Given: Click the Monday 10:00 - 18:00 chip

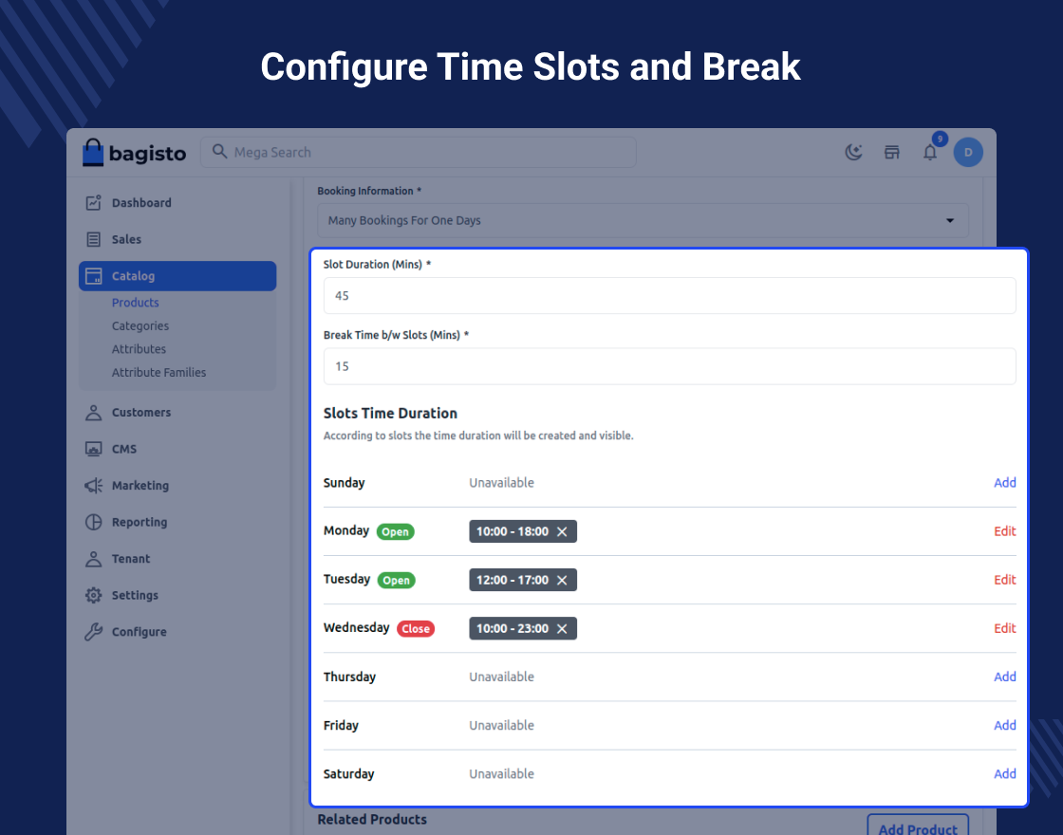Looking at the screenshot, I should point(523,531).
